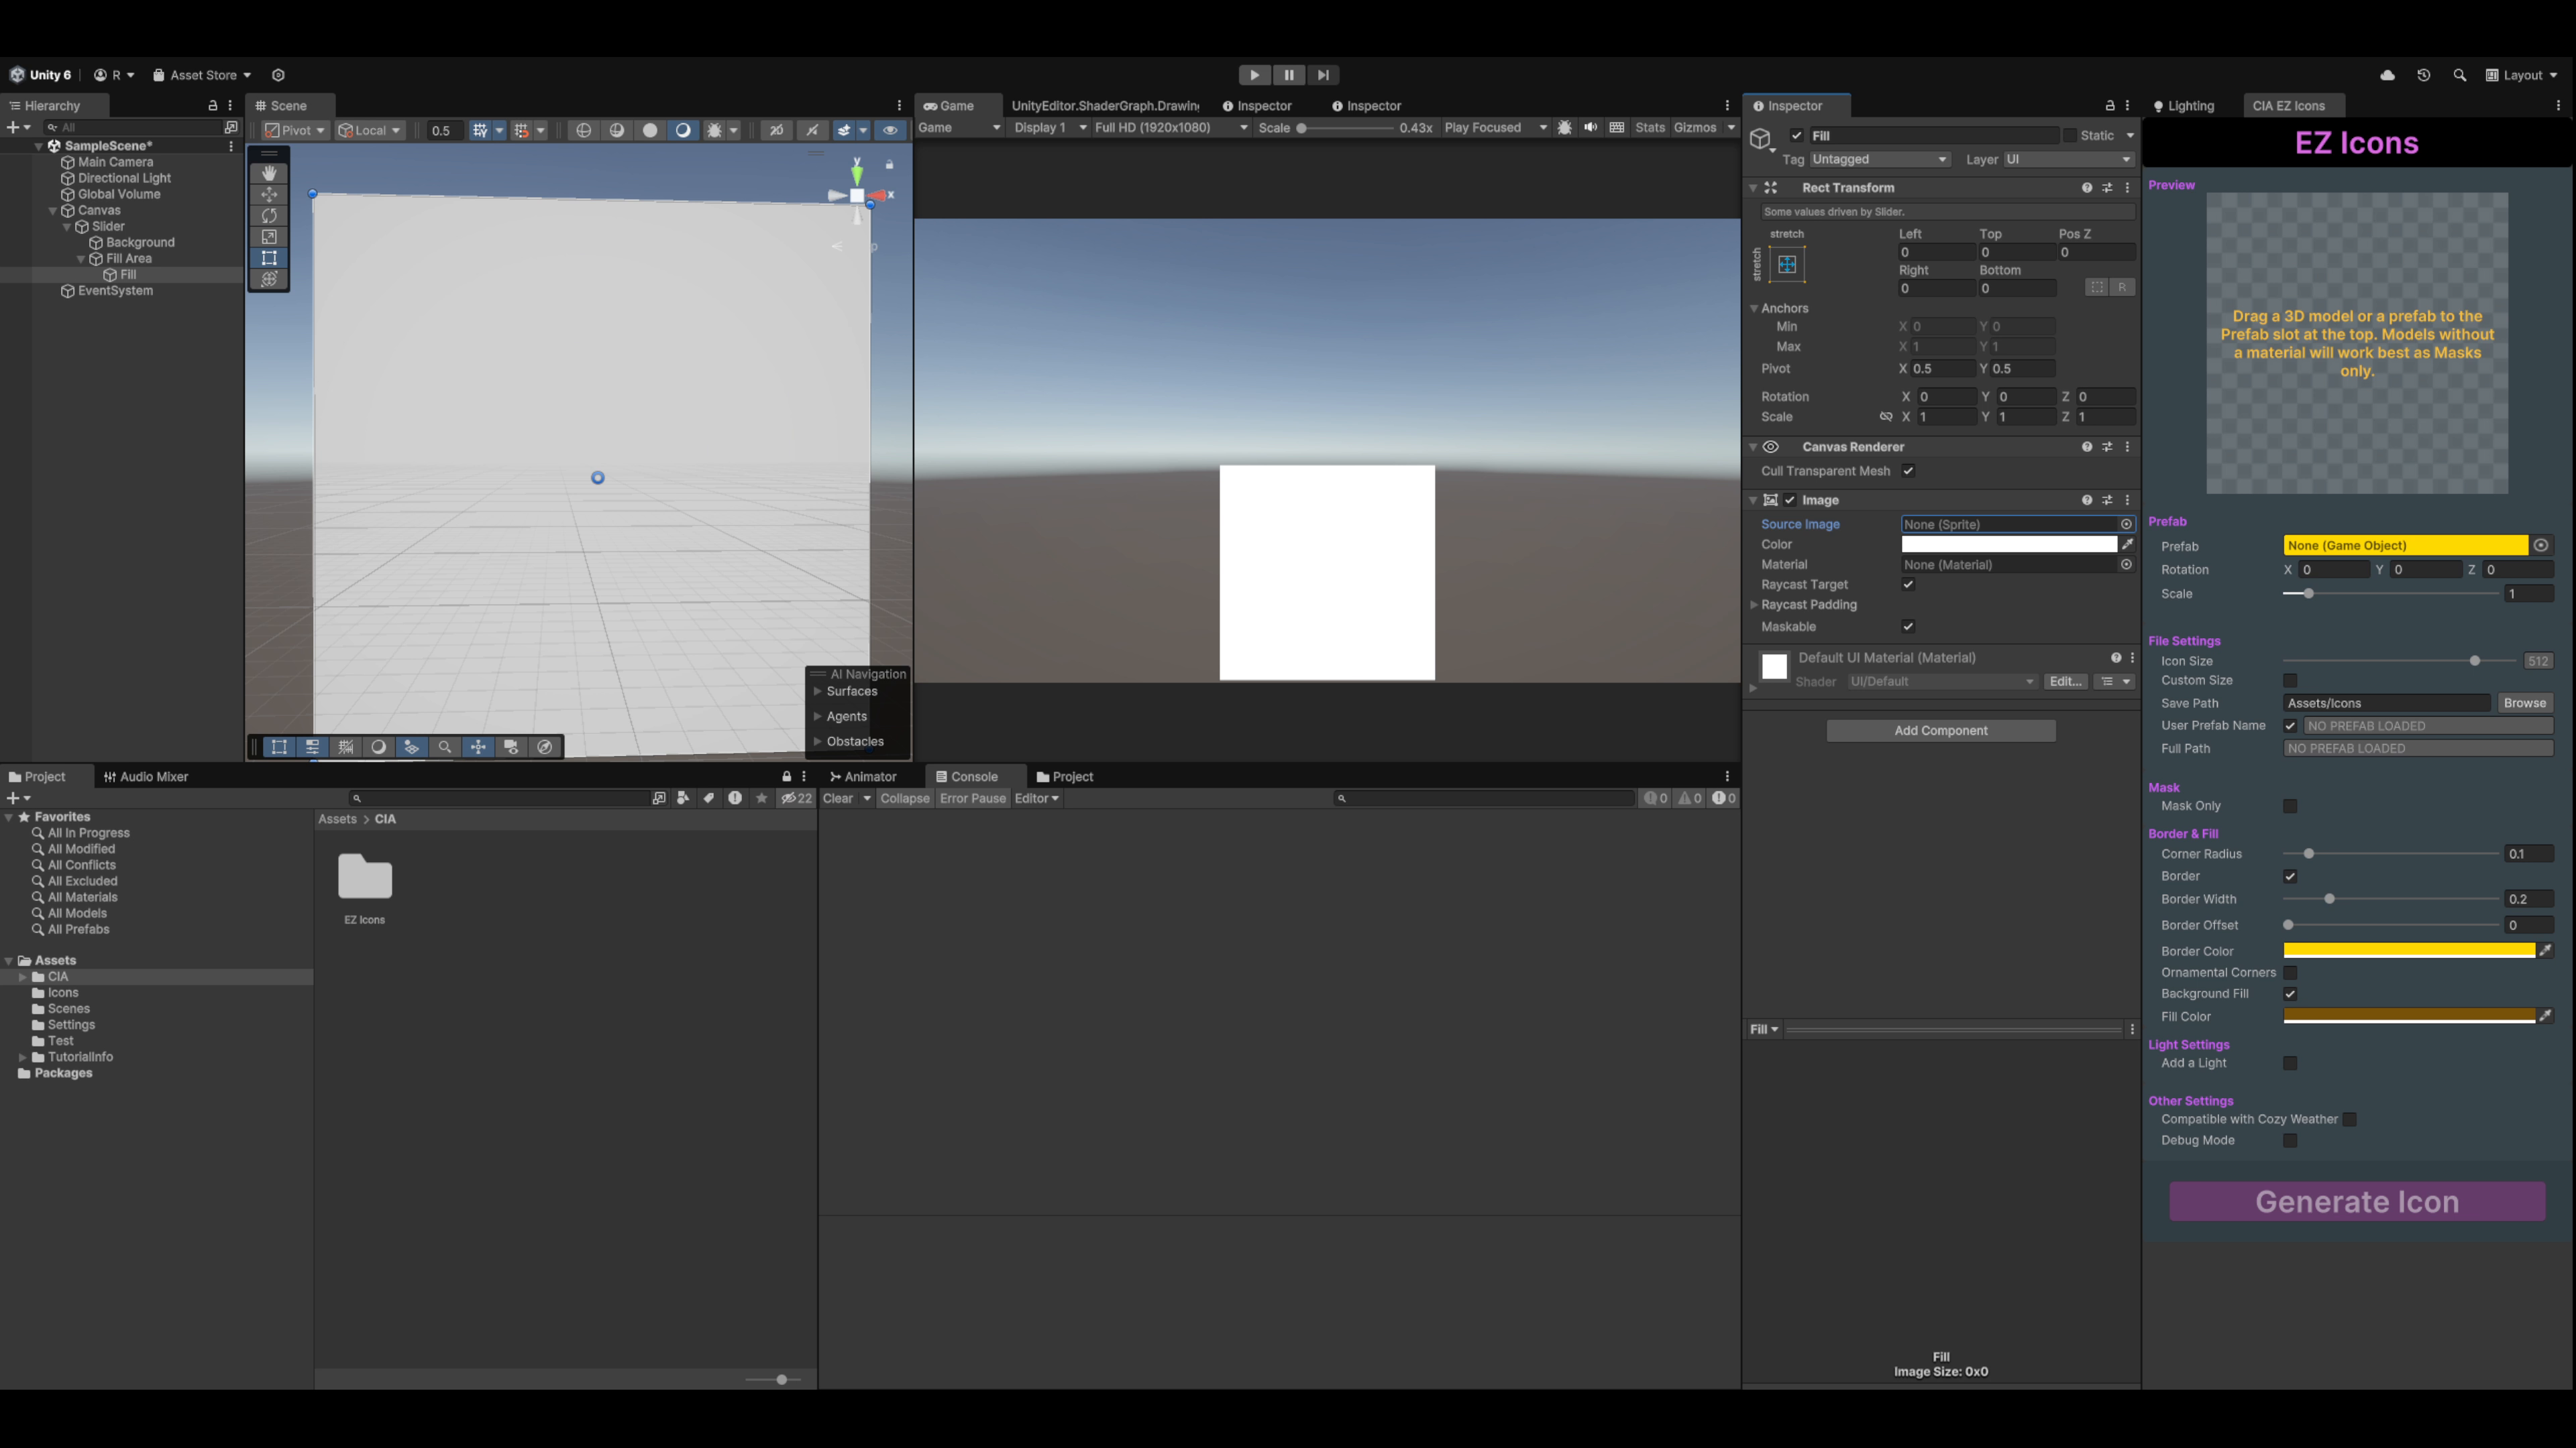Open the Display 1 dropdown

(x=1049, y=128)
